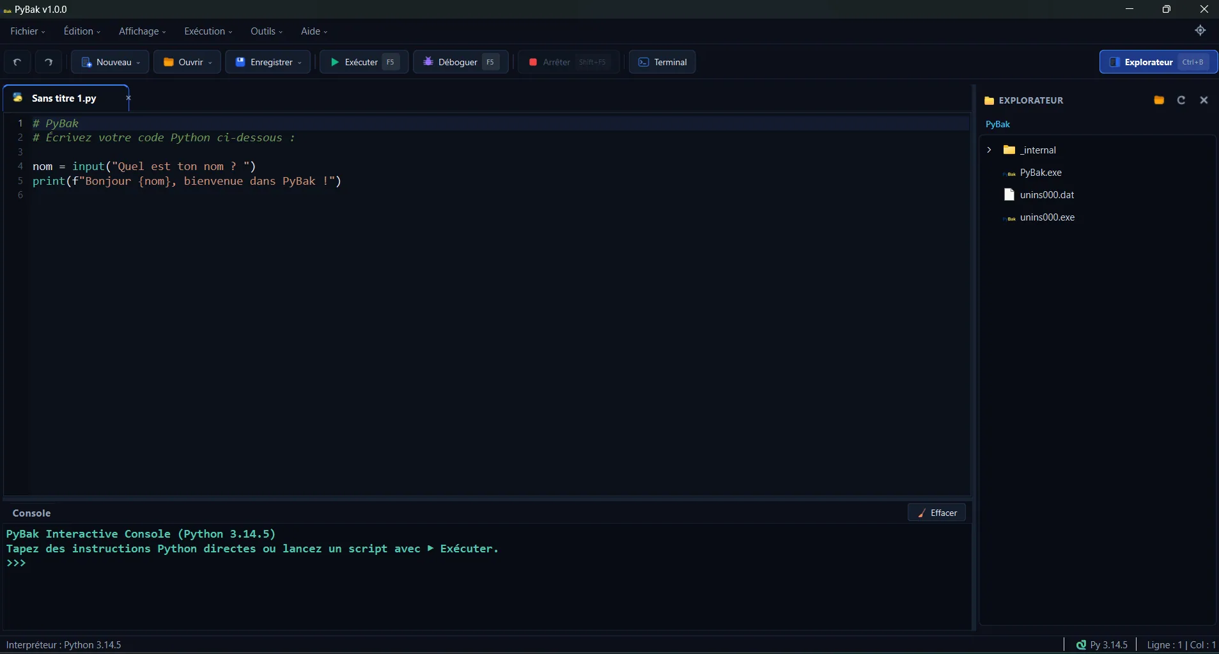Viewport: 1219px width, 654px height.
Task: Start debugging with the Déboguer button
Action: pos(460,62)
